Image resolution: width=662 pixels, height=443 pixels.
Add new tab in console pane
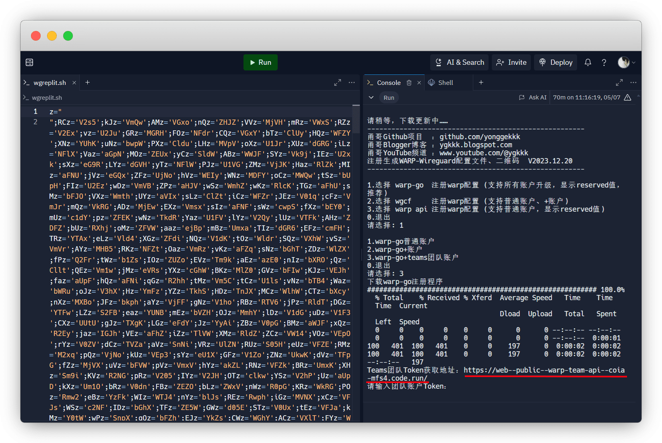pyautogui.click(x=481, y=82)
